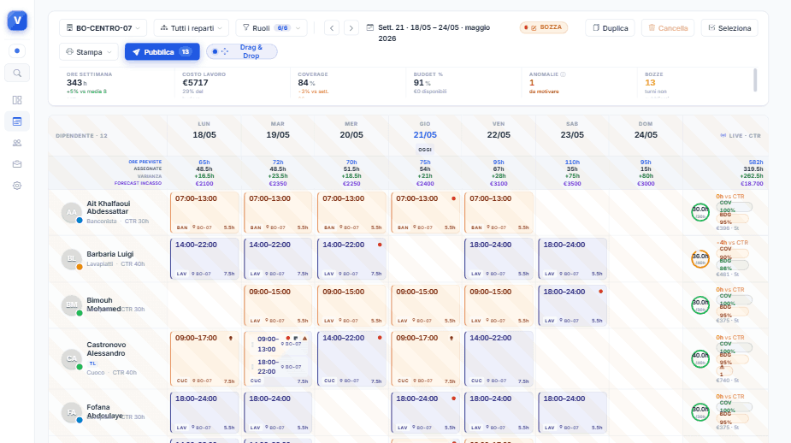Click the Duplica button
The width and height of the screenshot is (791, 443).
point(611,27)
